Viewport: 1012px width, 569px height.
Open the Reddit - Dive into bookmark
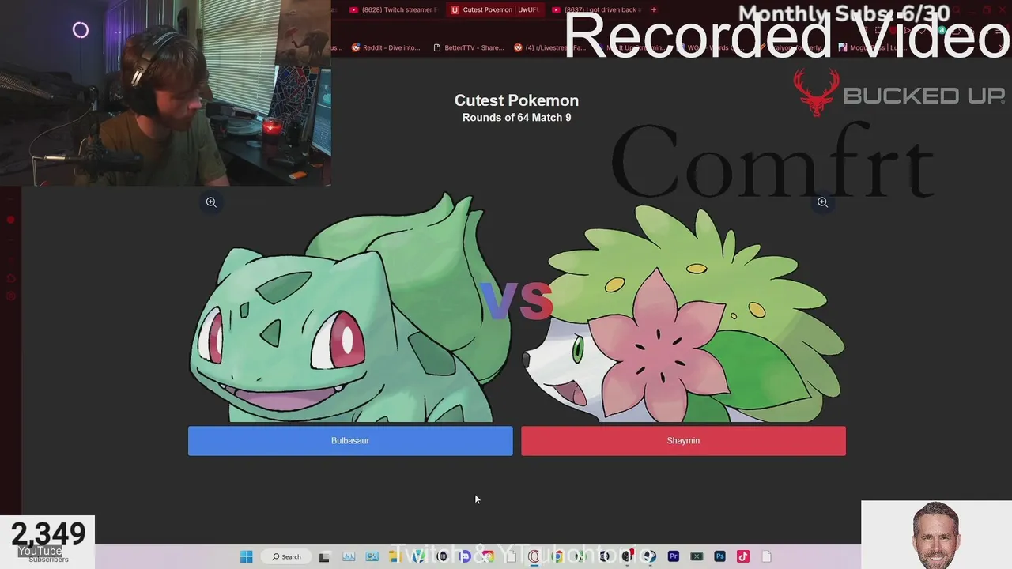(x=386, y=47)
